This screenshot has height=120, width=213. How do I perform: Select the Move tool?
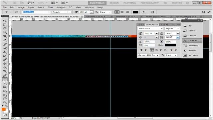[5, 21]
